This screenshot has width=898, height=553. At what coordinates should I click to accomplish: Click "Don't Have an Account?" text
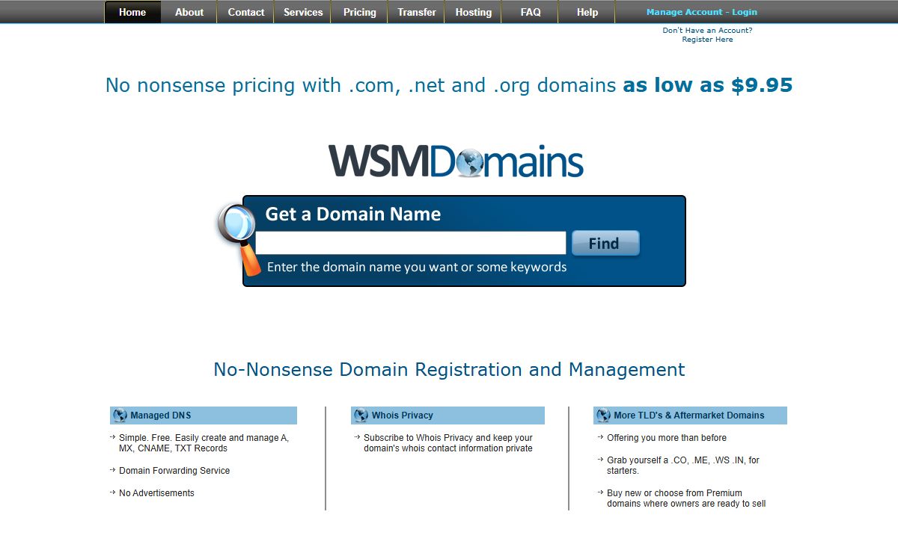click(707, 31)
